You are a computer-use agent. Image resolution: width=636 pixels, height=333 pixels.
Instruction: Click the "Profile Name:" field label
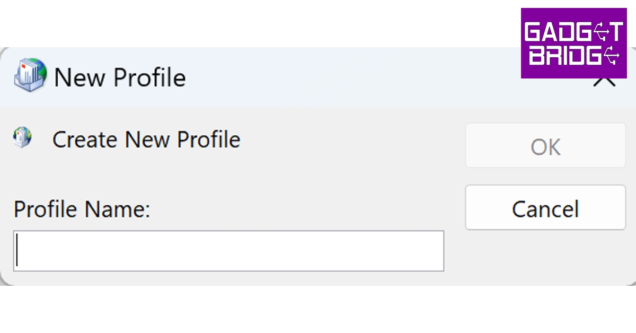point(82,209)
